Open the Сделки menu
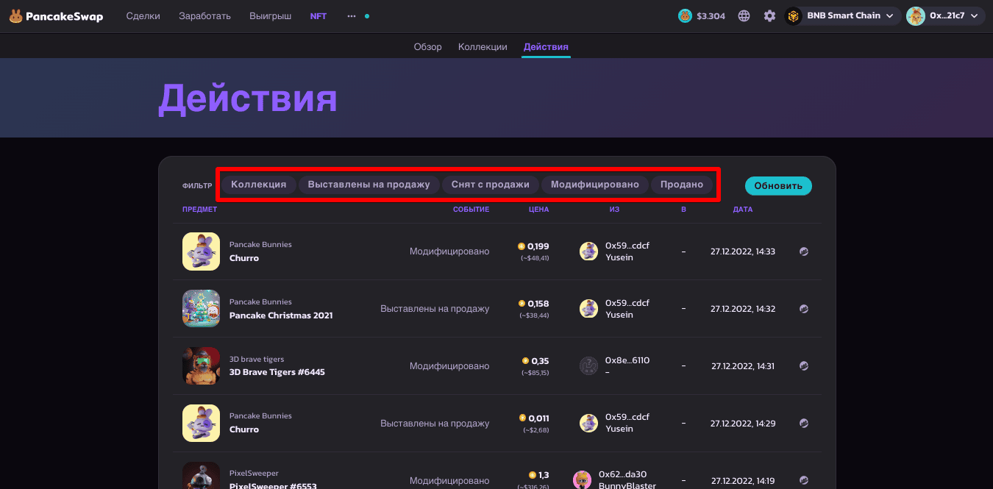Viewport: 993px width, 489px height. click(x=143, y=15)
